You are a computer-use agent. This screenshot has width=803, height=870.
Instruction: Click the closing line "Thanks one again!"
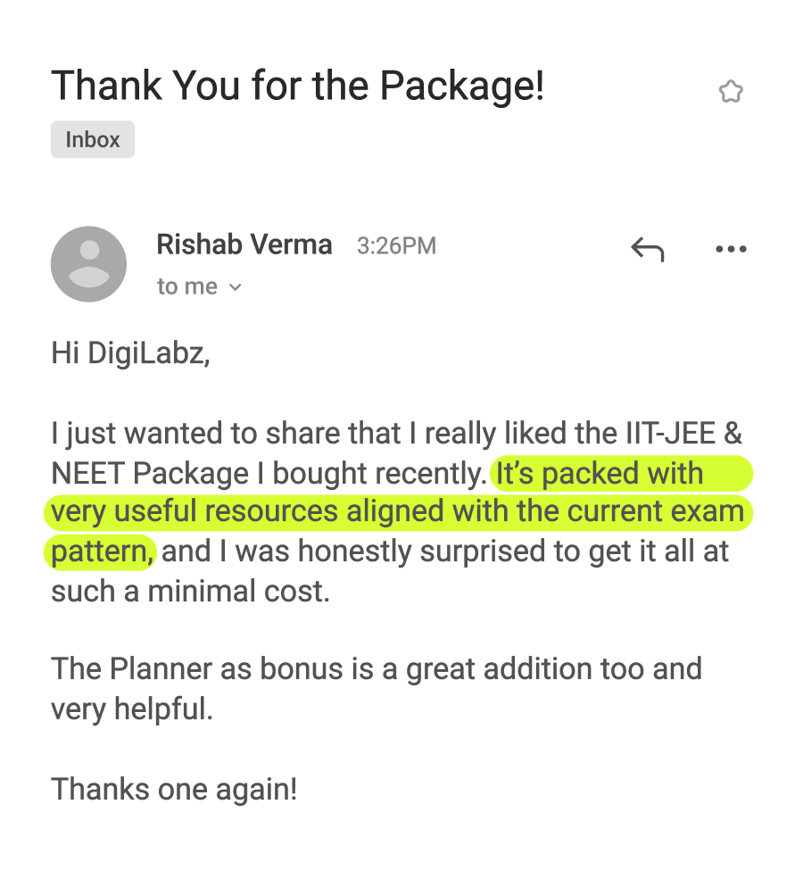pyautogui.click(x=174, y=789)
